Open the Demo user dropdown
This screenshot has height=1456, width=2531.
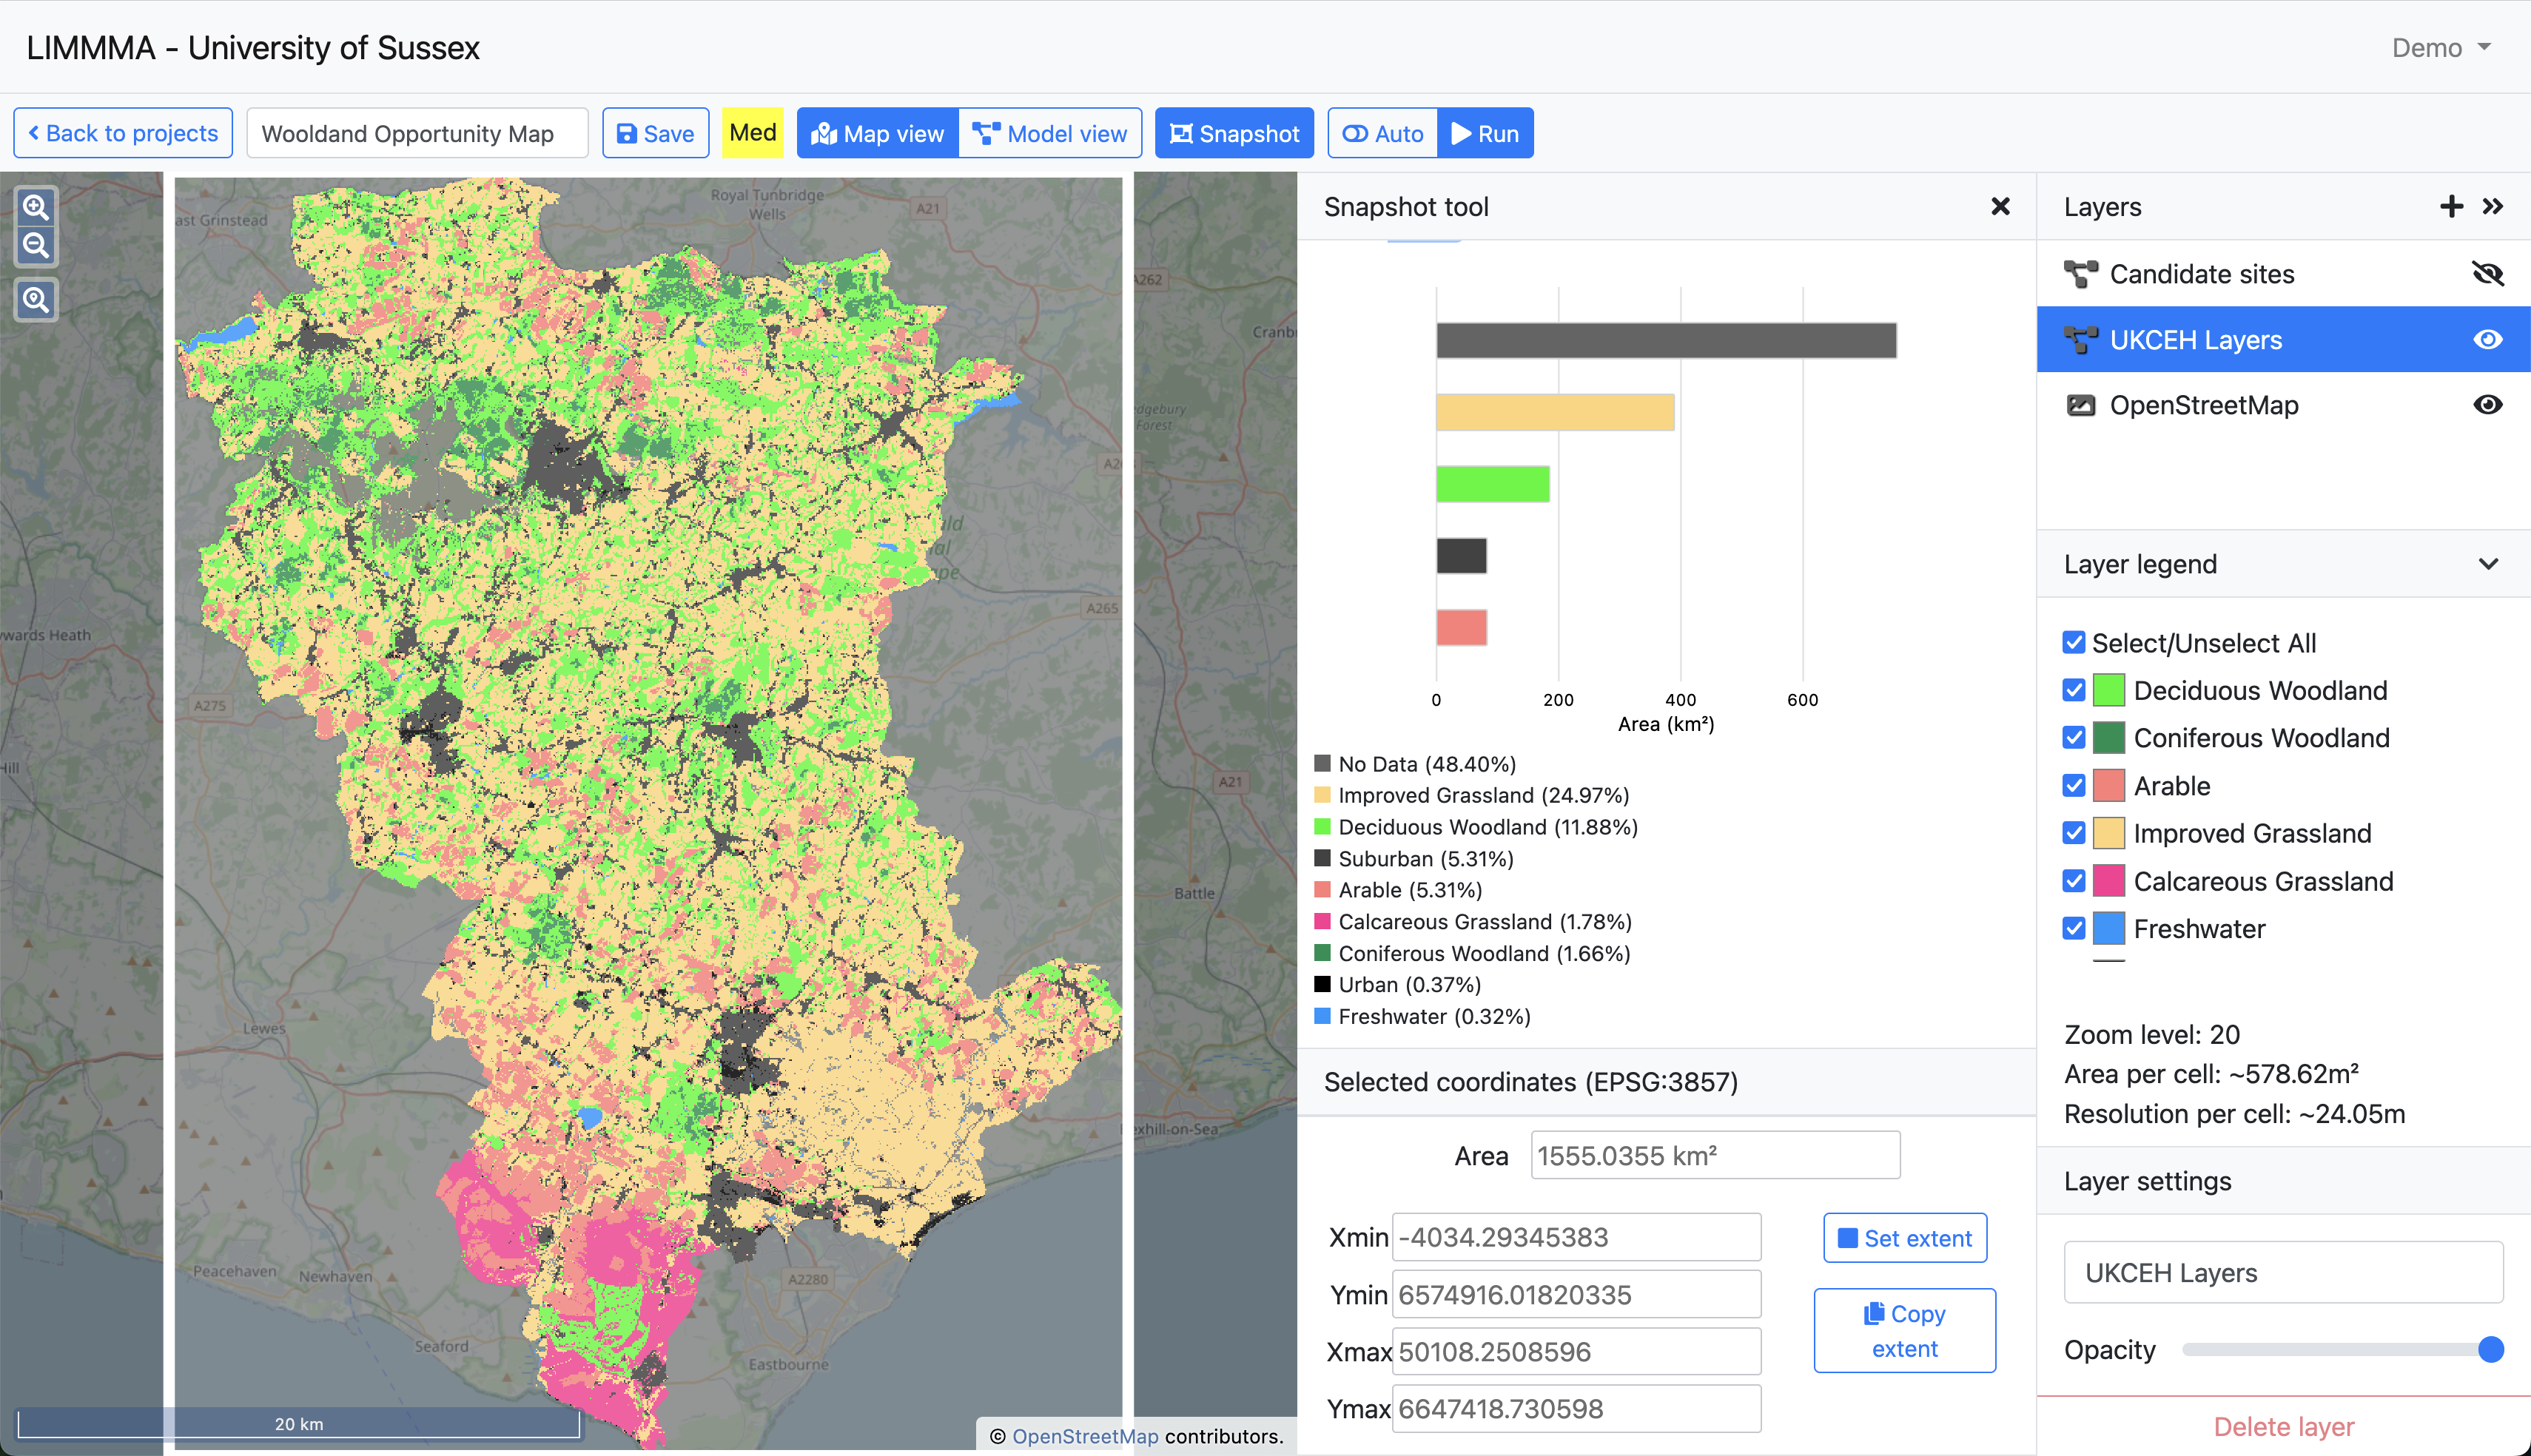tap(2441, 48)
